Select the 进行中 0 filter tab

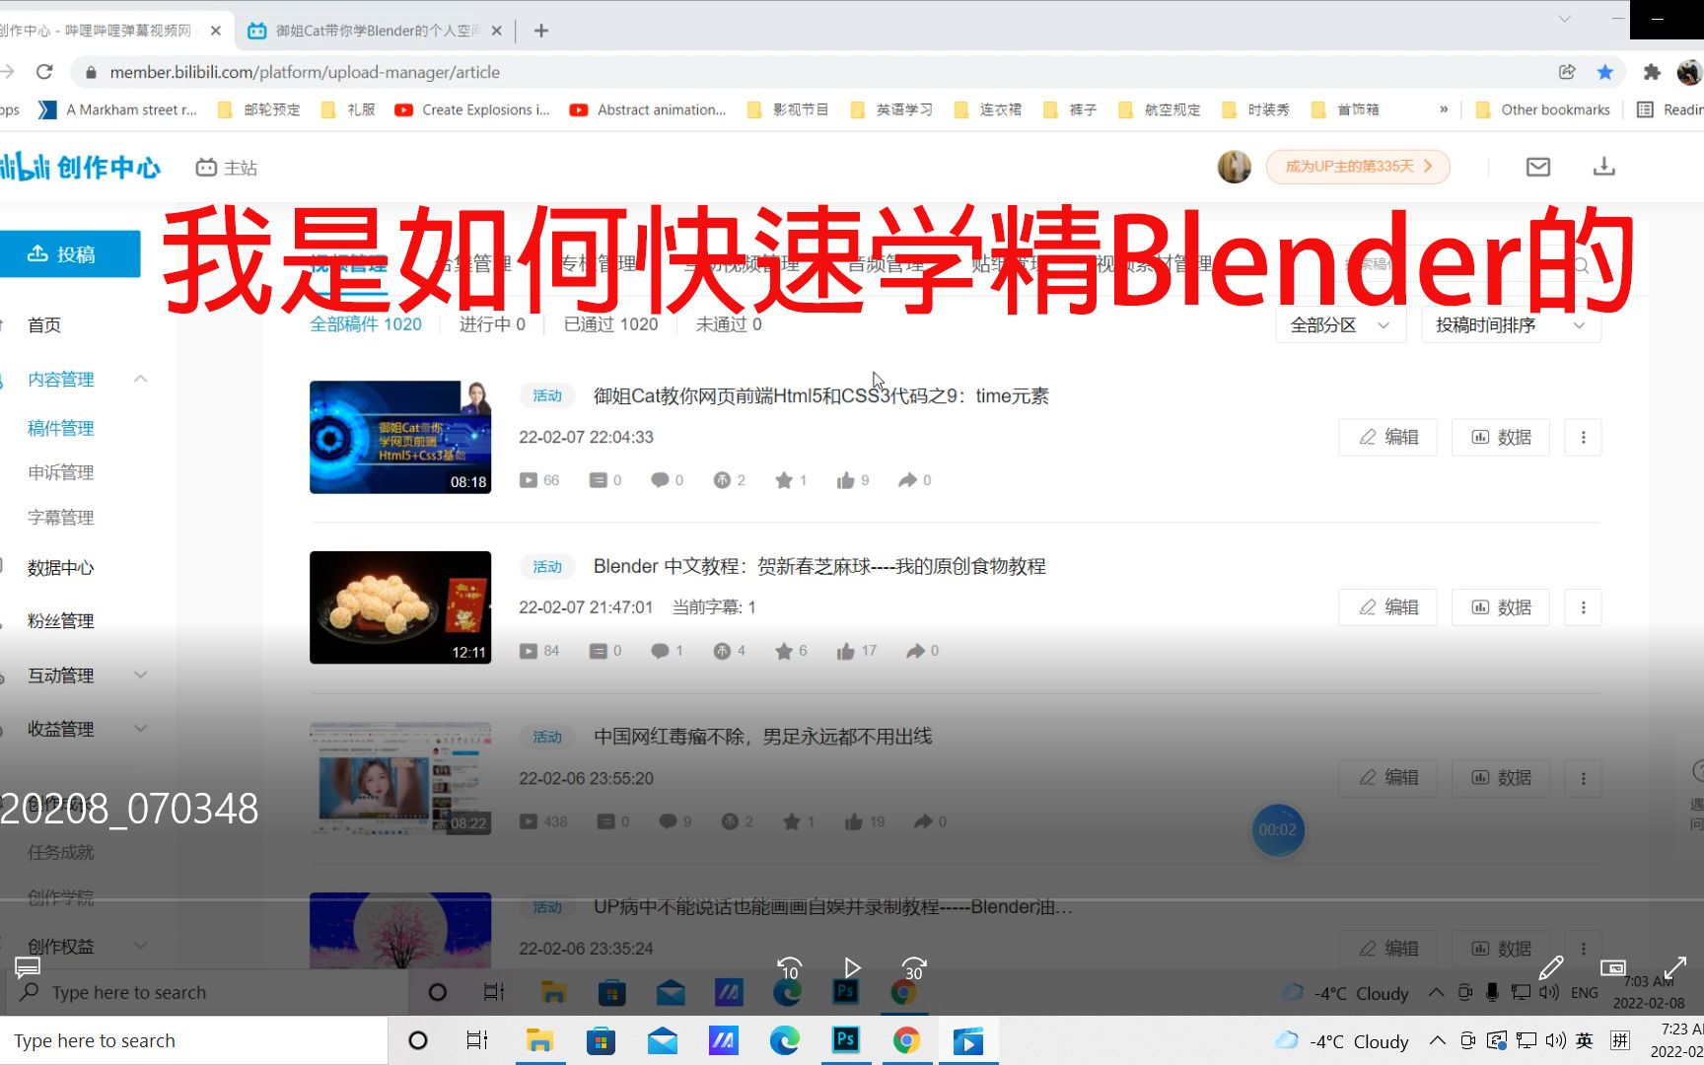coord(492,324)
